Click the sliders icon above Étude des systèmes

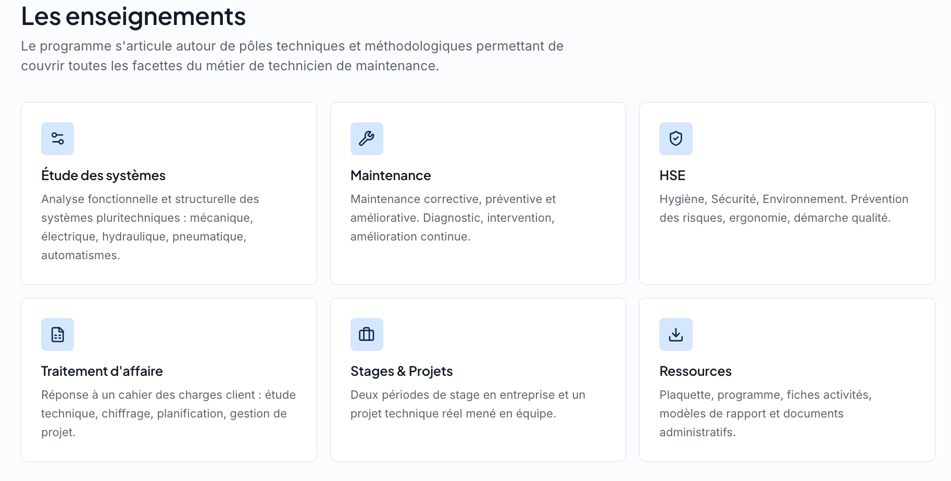point(57,138)
